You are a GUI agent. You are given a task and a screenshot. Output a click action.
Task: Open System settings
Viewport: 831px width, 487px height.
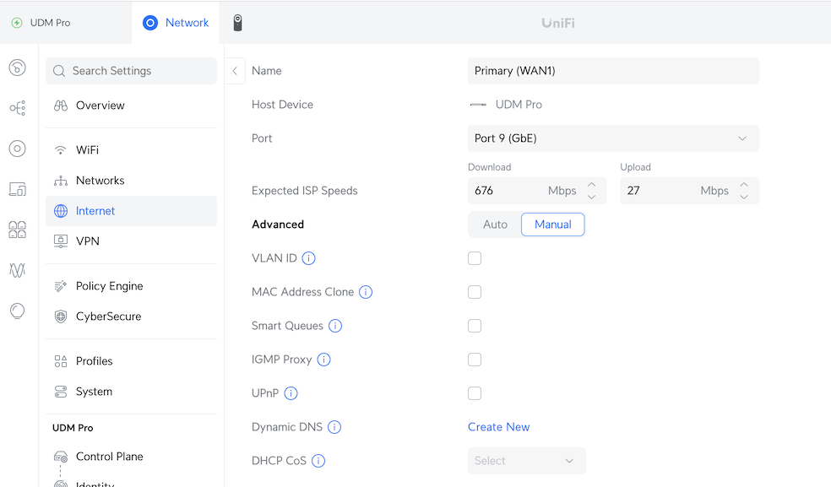[132, 392]
